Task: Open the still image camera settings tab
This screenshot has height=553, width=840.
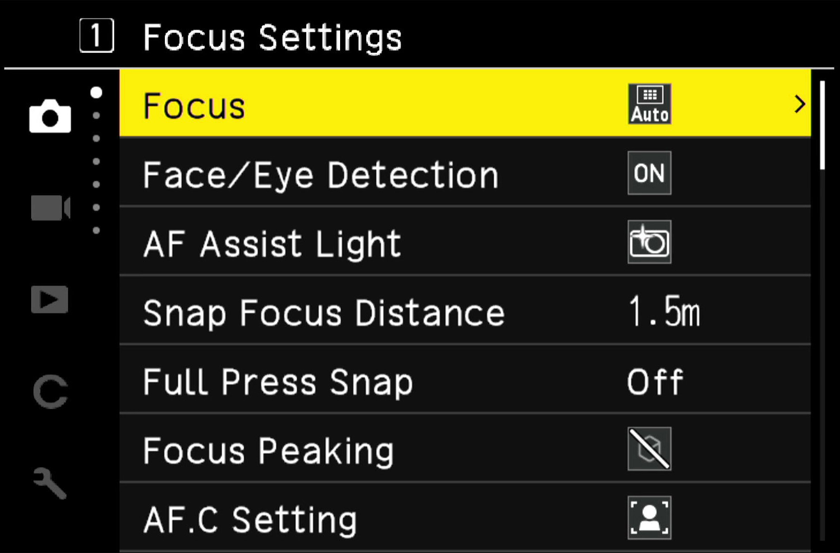Action: (50, 116)
